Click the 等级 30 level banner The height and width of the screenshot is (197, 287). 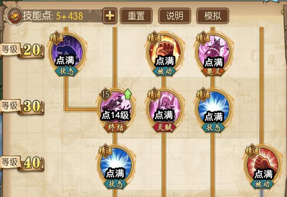[22, 107]
